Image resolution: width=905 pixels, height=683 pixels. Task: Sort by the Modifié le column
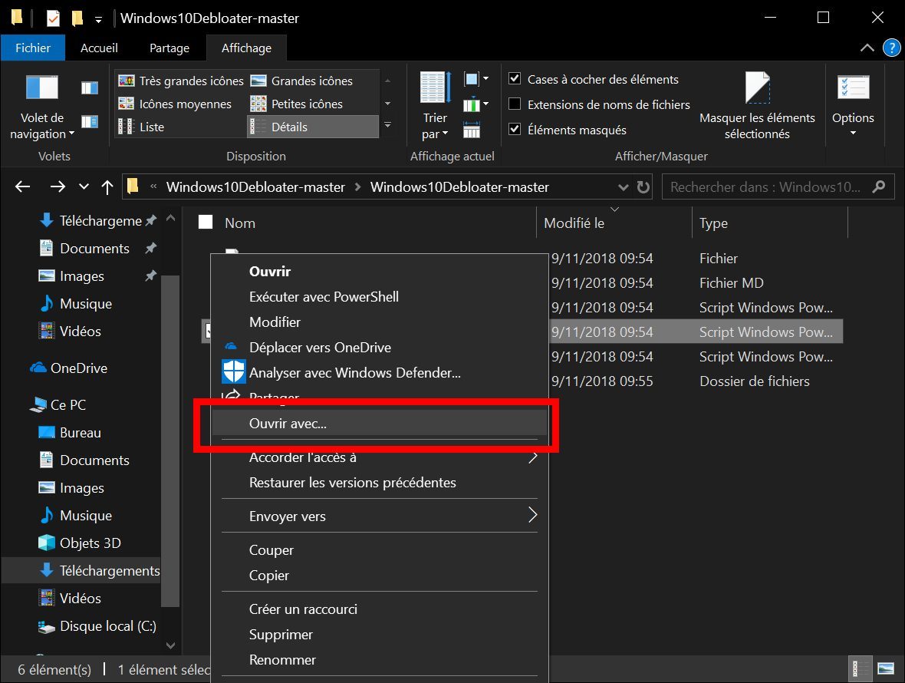coord(614,223)
